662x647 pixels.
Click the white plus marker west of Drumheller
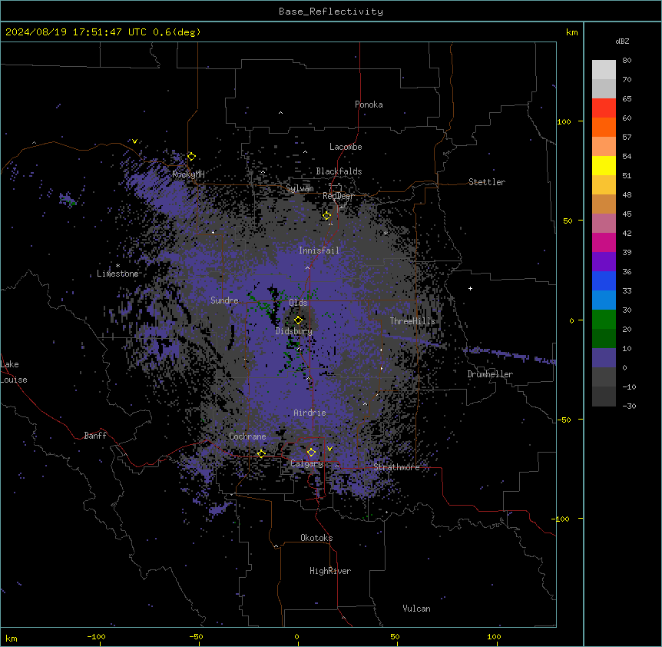[470, 288]
